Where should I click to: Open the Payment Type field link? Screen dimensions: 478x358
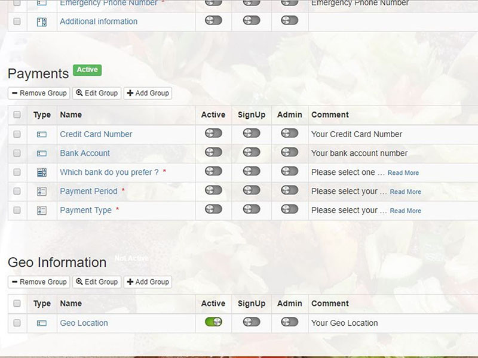[85, 211]
